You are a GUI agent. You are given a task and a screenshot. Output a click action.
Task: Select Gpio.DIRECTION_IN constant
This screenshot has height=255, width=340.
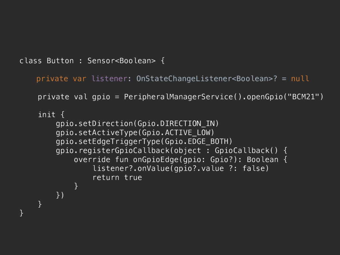click(176, 124)
